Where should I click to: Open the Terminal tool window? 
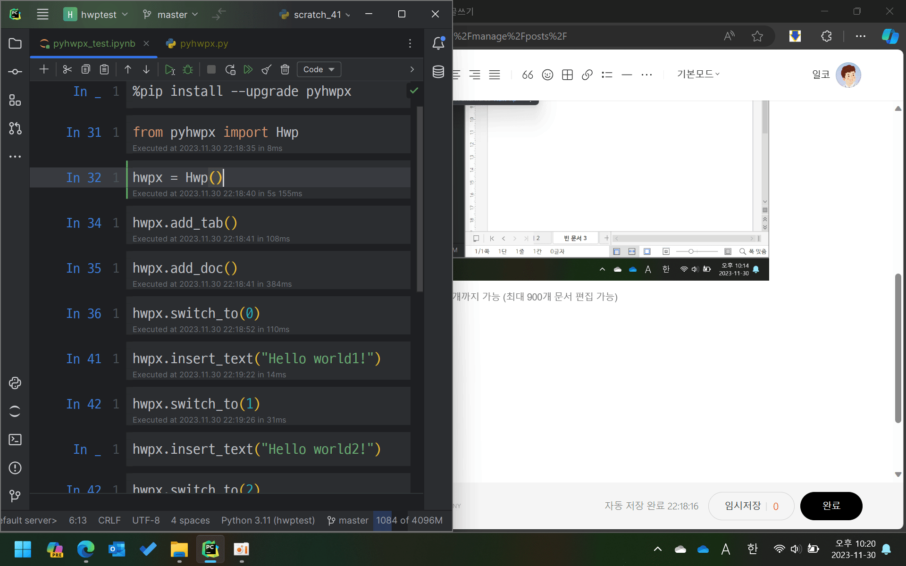coord(15,440)
